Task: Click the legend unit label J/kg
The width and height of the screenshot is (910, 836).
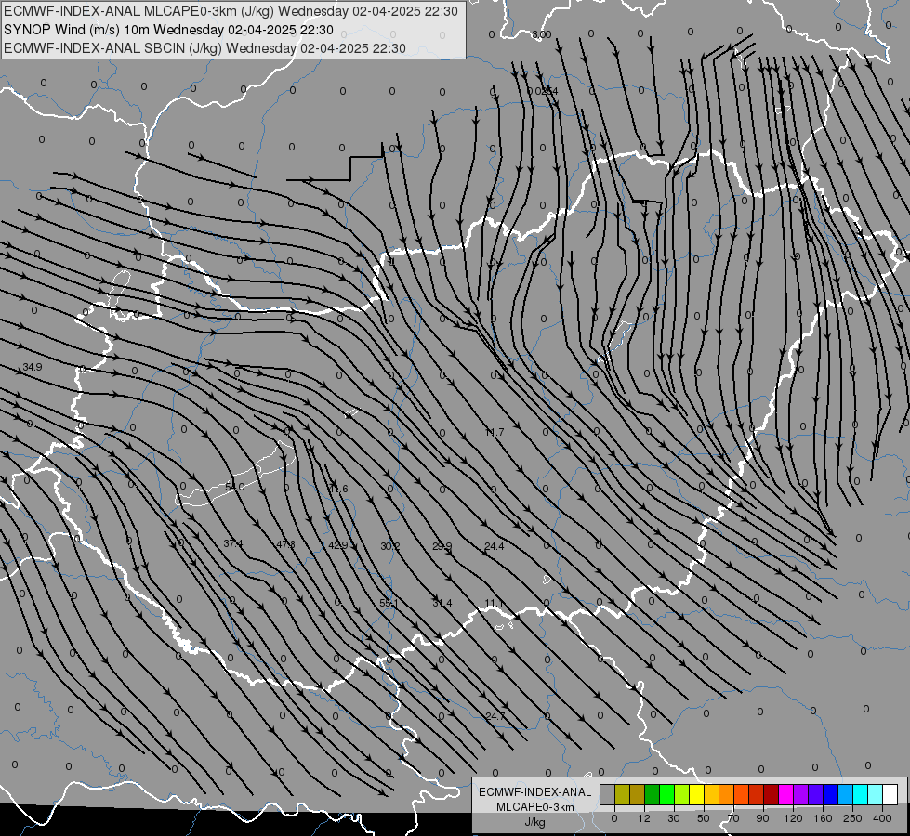Action: tap(535, 822)
